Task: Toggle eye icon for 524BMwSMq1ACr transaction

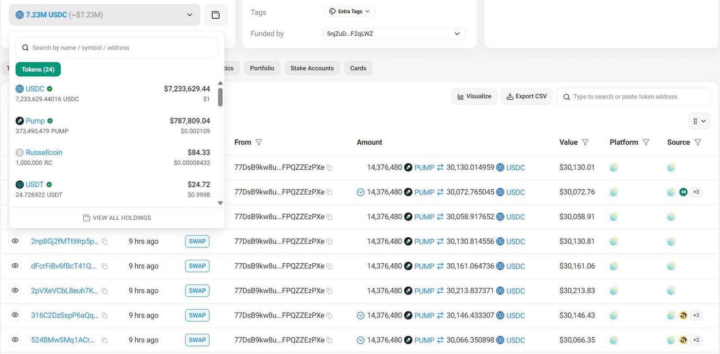Action: pyautogui.click(x=15, y=340)
